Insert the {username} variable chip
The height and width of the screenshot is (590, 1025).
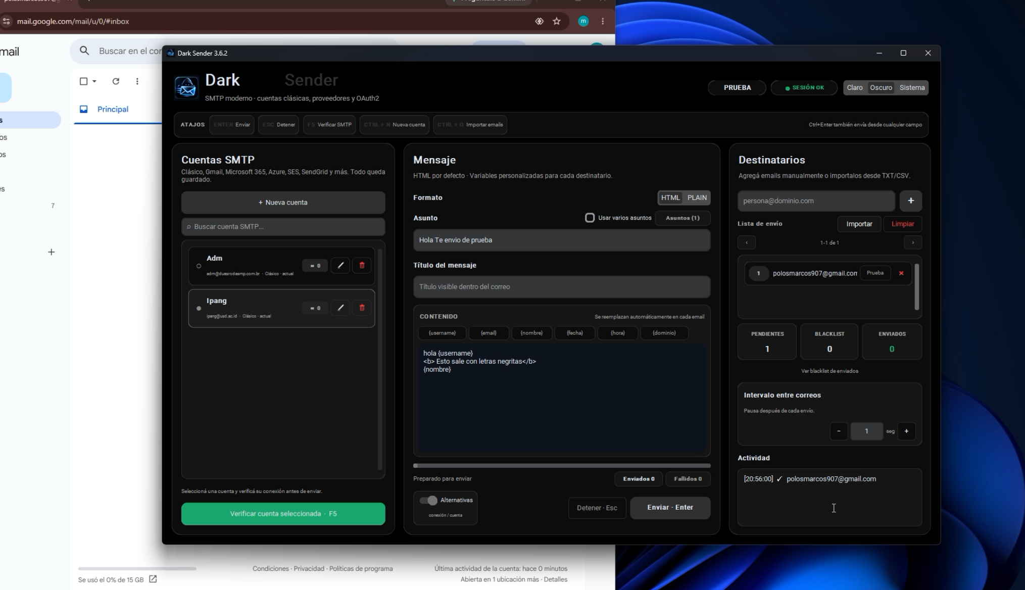pos(442,333)
